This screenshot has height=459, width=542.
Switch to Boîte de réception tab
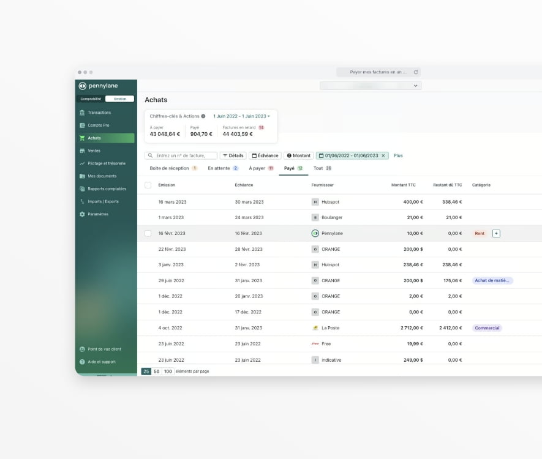tap(173, 168)
